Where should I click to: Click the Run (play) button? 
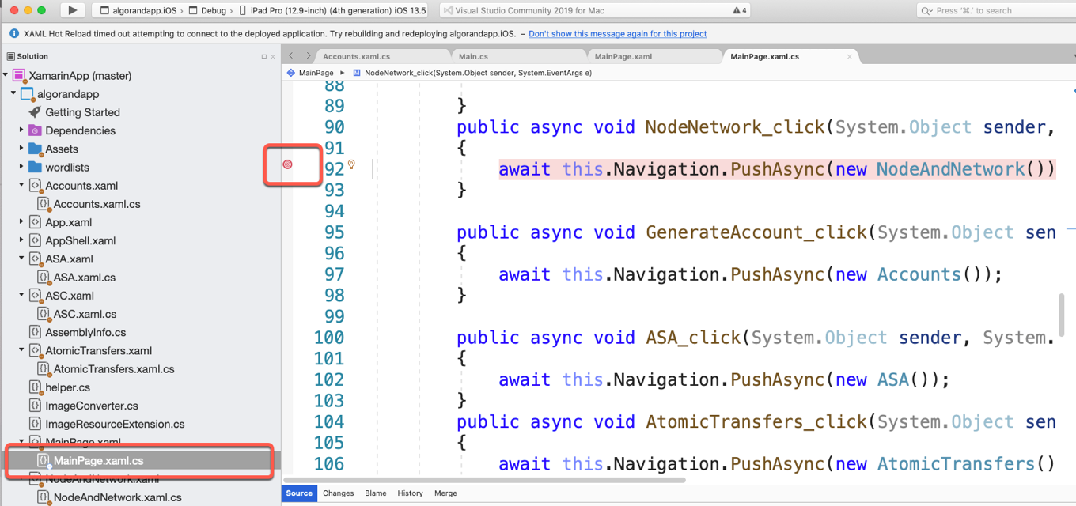tap(73, 10)
